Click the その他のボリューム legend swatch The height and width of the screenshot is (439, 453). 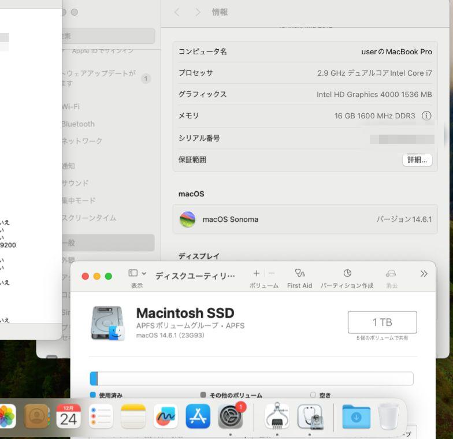[203, 395]
